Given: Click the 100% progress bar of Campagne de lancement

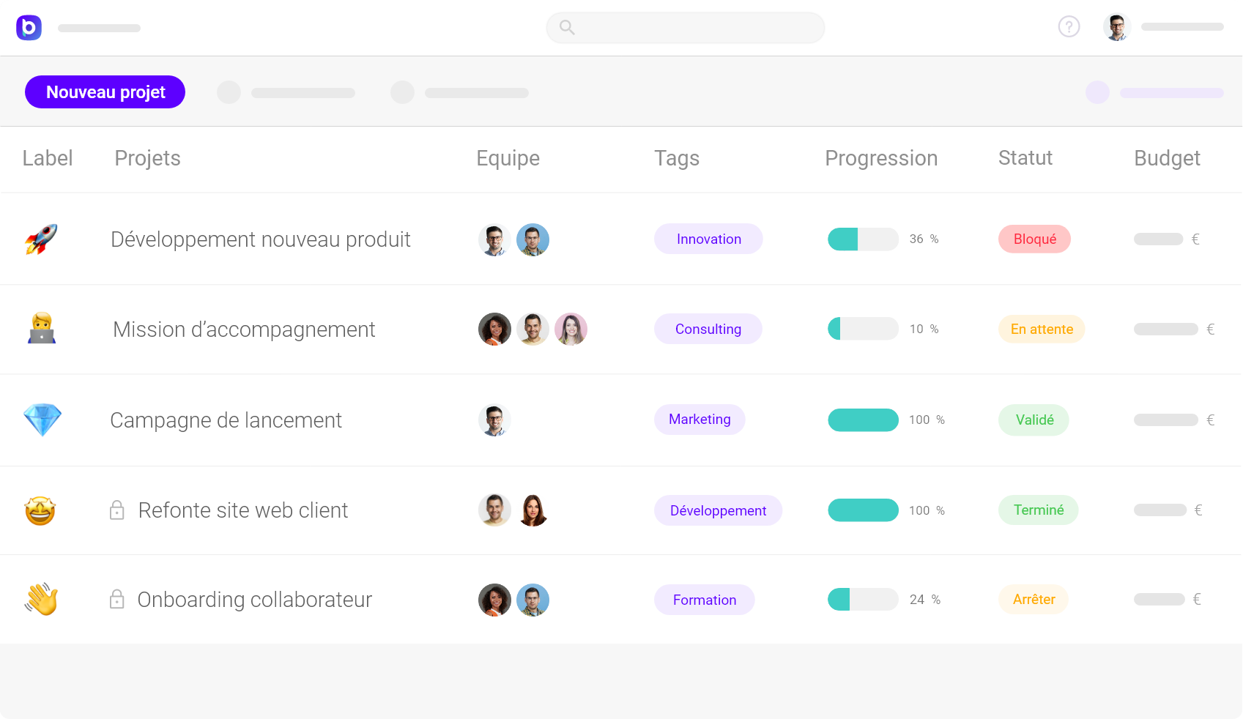Looking at the screenshot, I should pos(863,420).
